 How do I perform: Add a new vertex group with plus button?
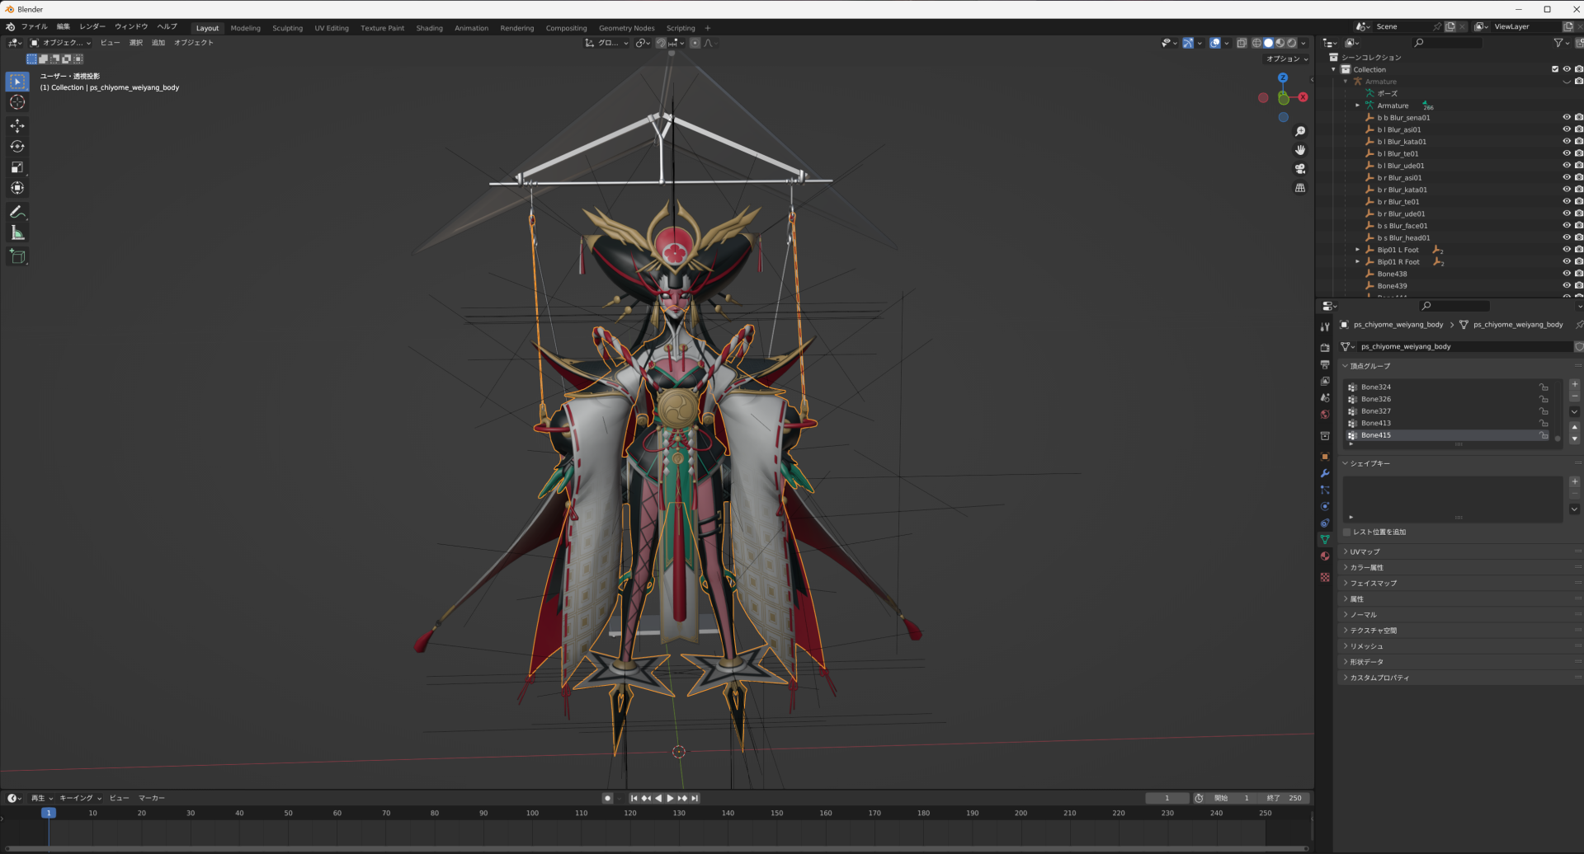(1574, 385)
